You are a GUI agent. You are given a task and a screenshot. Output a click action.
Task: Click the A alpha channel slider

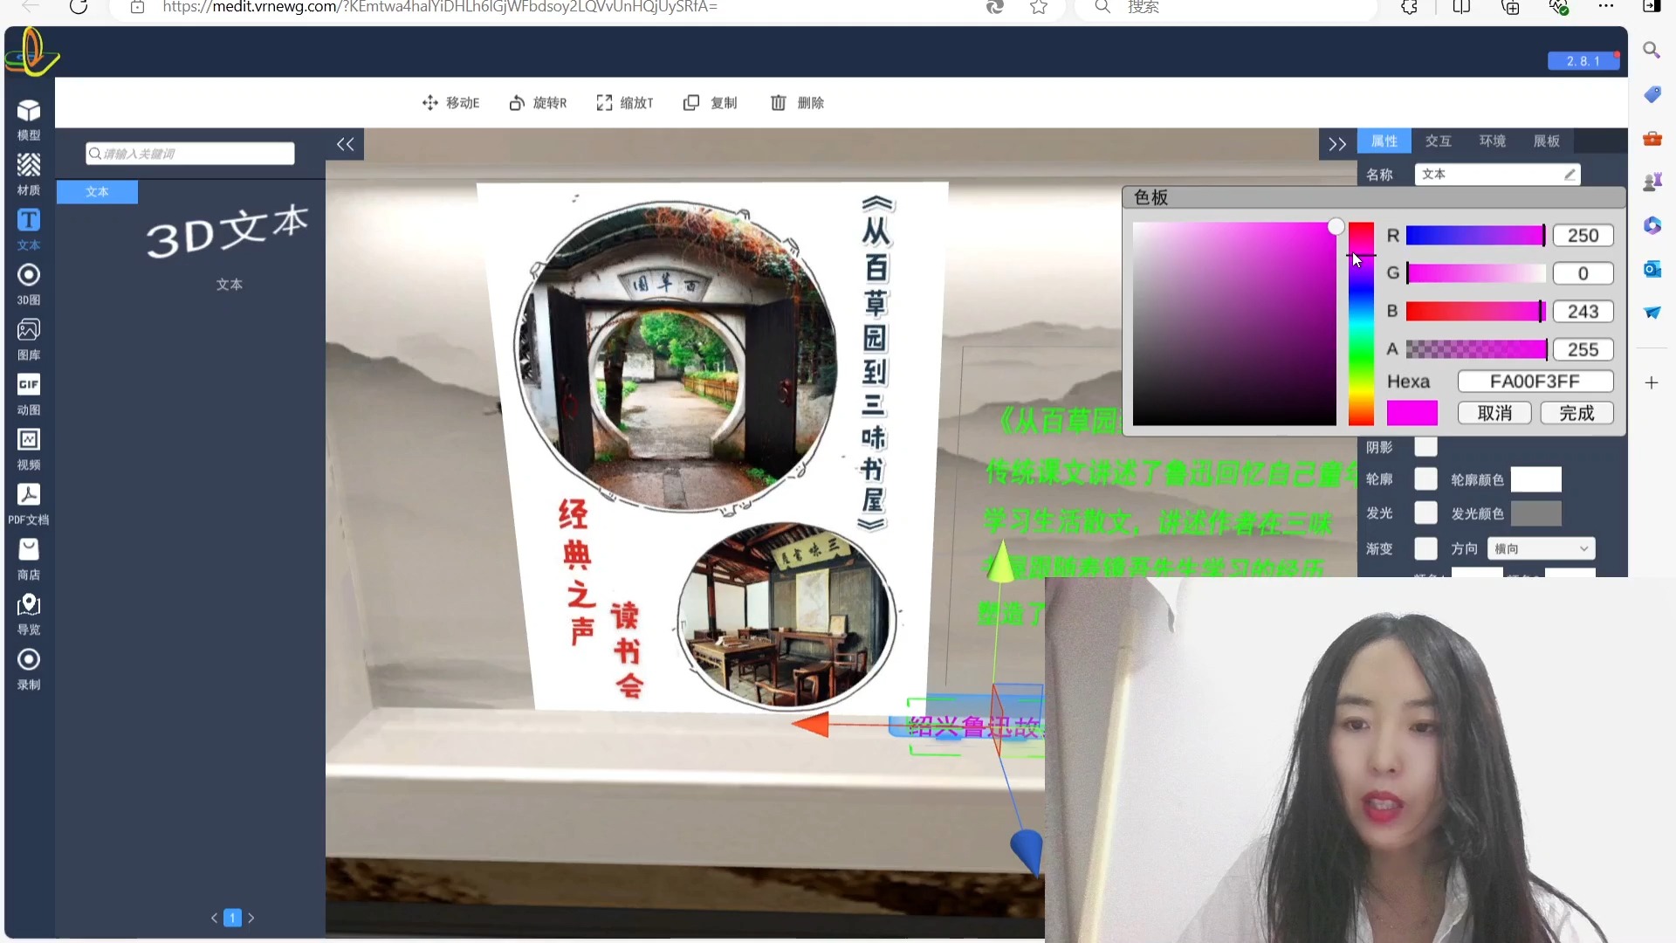pos(1475,350)
